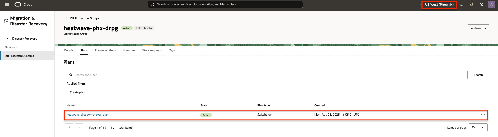Screen dimensions: 498x137
Task: Click the Created column header
Action: (320, 105)
